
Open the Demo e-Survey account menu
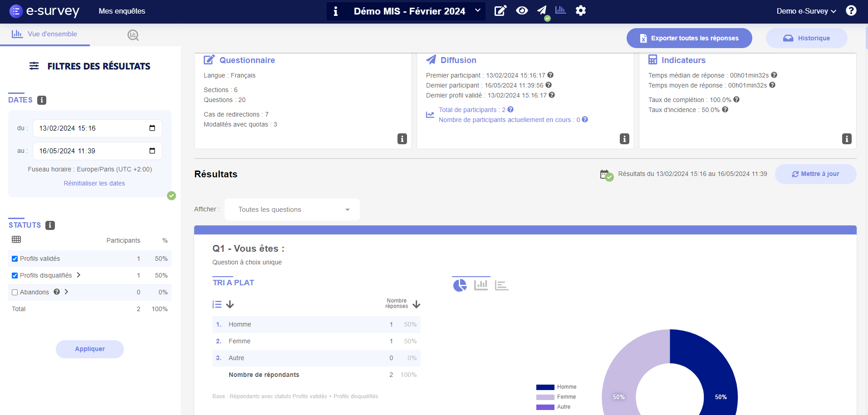(x=806, y=11)
